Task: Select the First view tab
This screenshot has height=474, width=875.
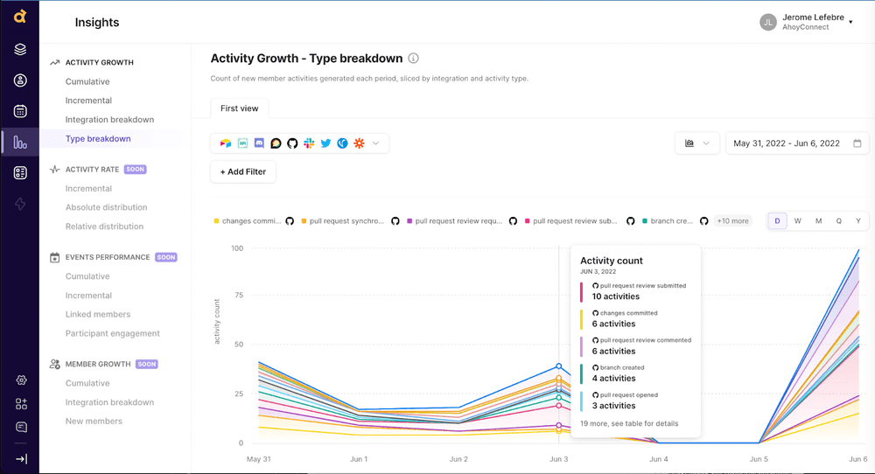Action: click(239, 108)
